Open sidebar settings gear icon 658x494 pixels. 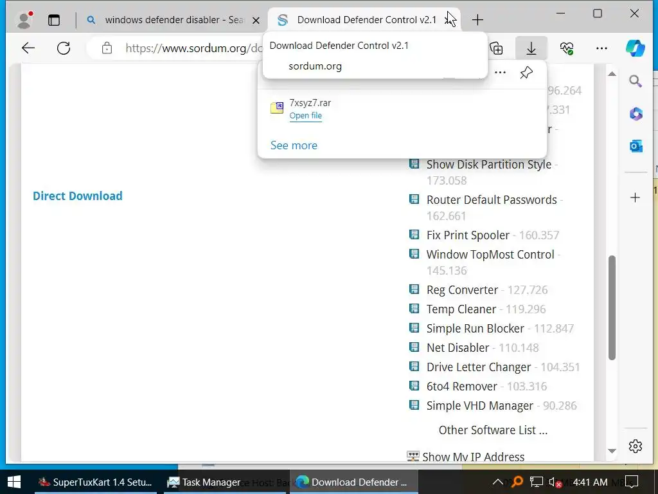[636, 446]
